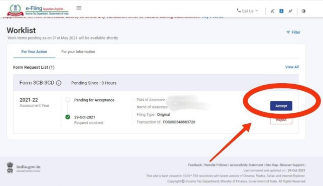Reset font size with default A icon
The height and width of the screenshot is (186, 323).
(x=281, y=11)
